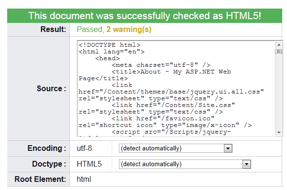Click inside the Source code textarea
Image resolution: width=287 pixels, height=190 pixels.
click(176, 88)
